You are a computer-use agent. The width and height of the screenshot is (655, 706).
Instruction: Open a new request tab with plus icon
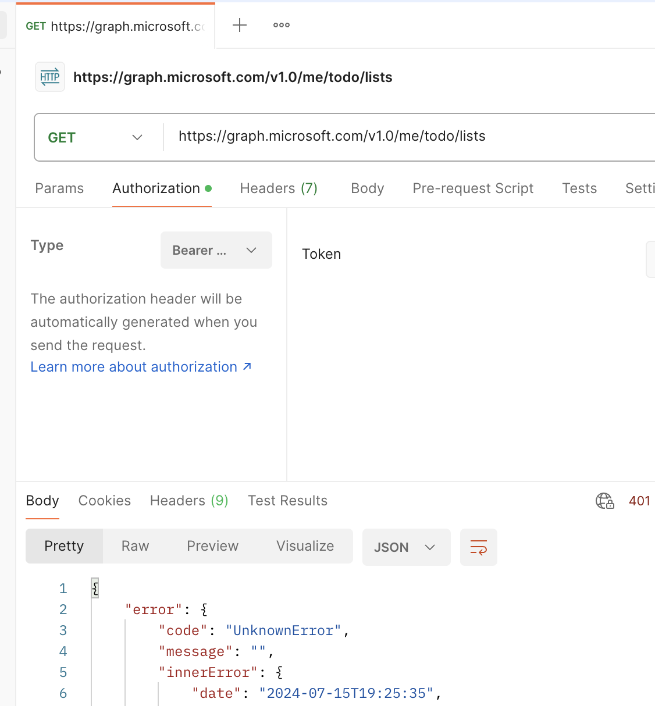click(x=240, y=25)
